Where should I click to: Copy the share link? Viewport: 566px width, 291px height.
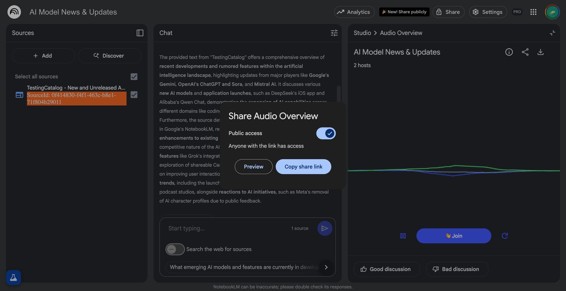(x=303, y=167)
